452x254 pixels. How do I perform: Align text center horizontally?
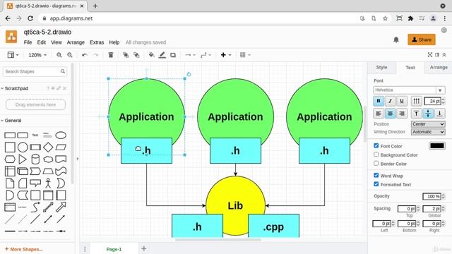pyautogui.click(x=390, y=114)
